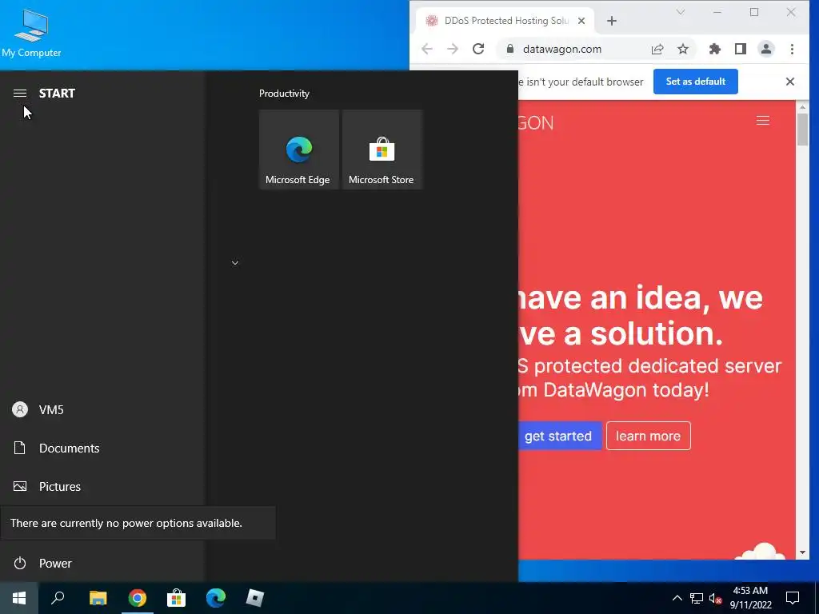Go forward in Chrome

(453, 49)
